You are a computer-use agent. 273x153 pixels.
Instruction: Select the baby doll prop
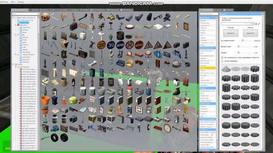(176, 26)
